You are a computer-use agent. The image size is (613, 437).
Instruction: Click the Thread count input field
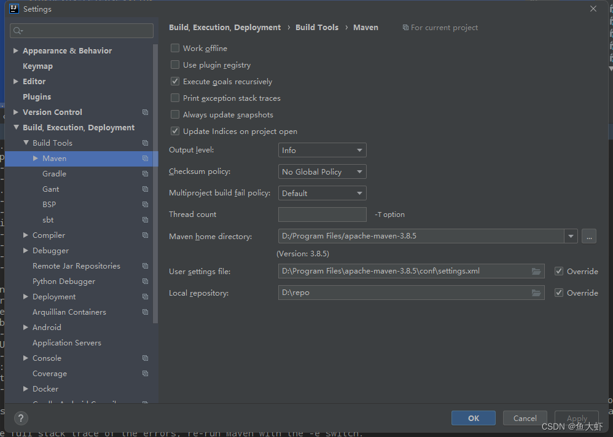pyautogui.click(x=322, y=215)
